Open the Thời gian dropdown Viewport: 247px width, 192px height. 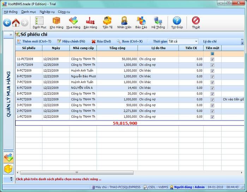click(196, 41)
